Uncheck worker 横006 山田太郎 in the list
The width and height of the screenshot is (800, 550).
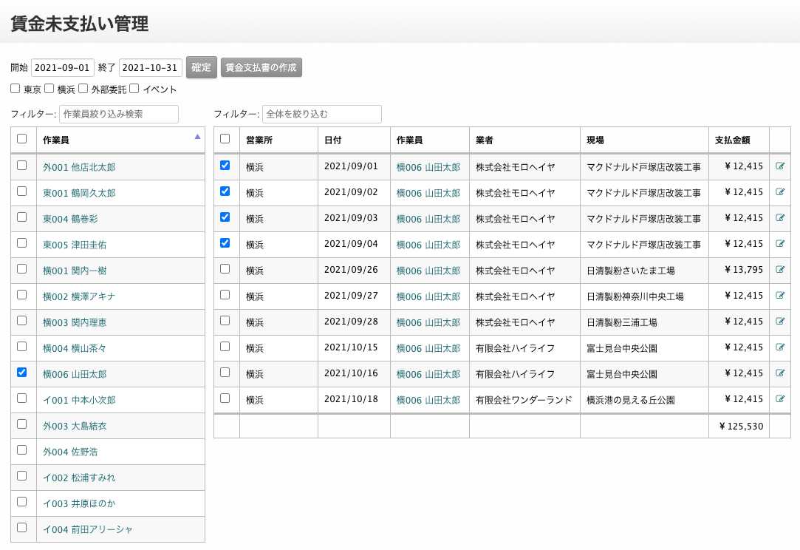(22, 373)
